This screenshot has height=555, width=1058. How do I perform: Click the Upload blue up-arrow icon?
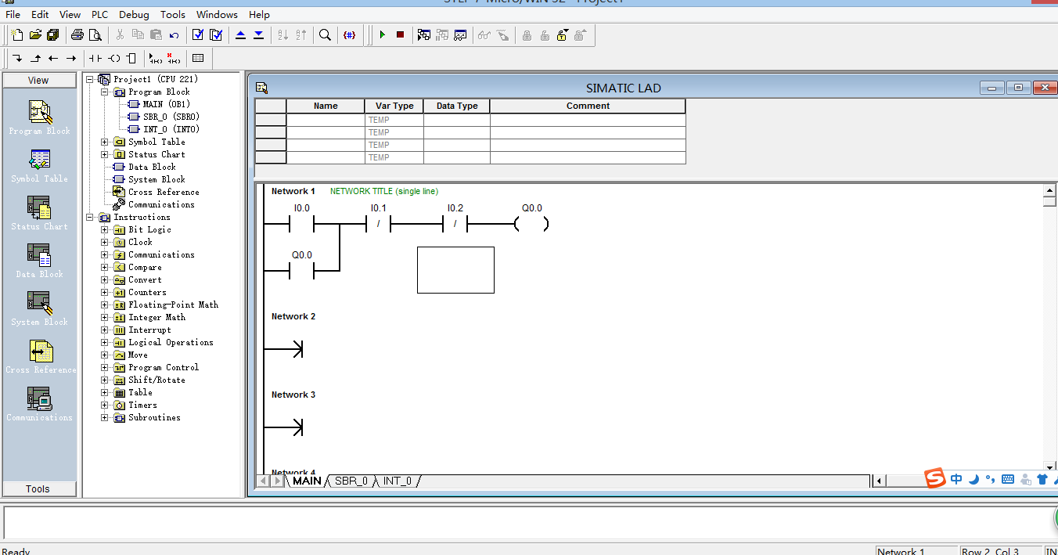[x=240, y=34]
